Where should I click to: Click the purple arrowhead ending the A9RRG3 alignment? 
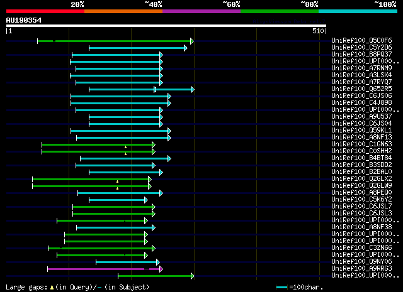click(161, 269)
